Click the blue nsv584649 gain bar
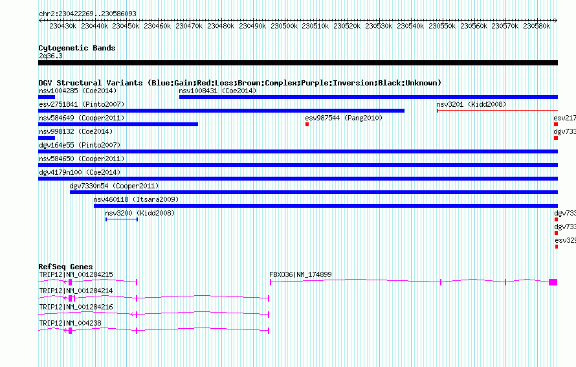Image resolution: width=576 pixels, height=367 pixels. (x=118, y=124)
